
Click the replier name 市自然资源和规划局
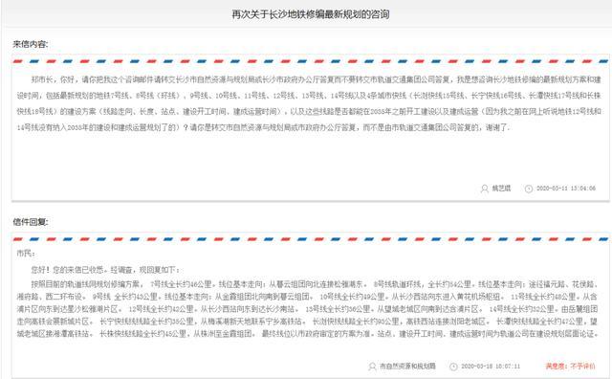pyautogui.click(x=407, y=367)
